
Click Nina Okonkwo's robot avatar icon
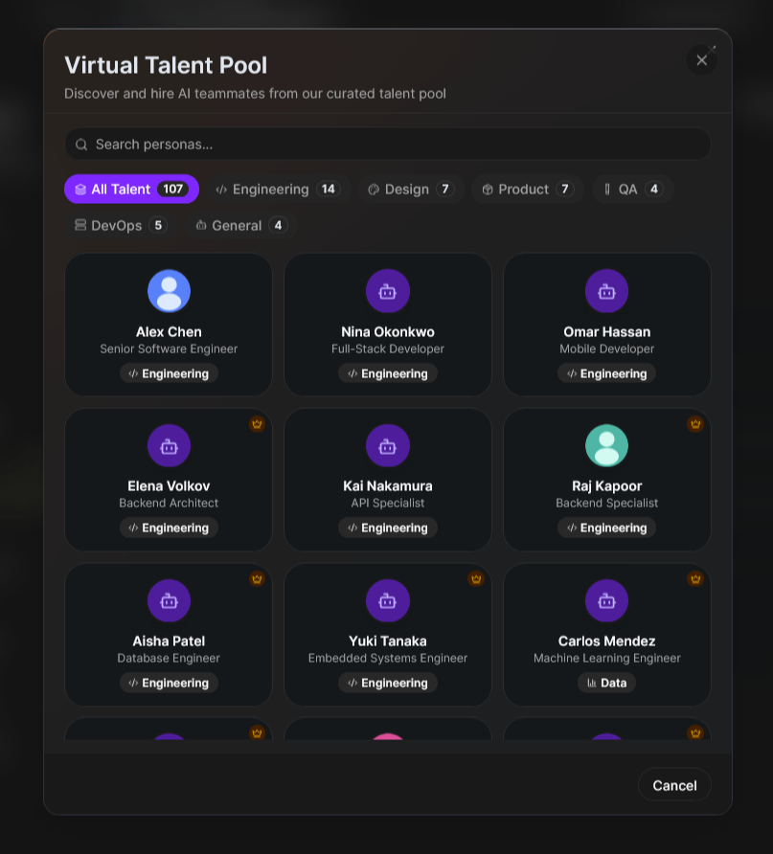point(387,291)
